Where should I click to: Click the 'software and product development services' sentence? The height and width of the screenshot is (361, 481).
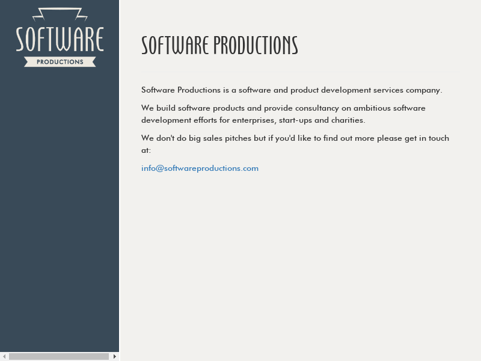pyautogui.click(x=331, y=90)
